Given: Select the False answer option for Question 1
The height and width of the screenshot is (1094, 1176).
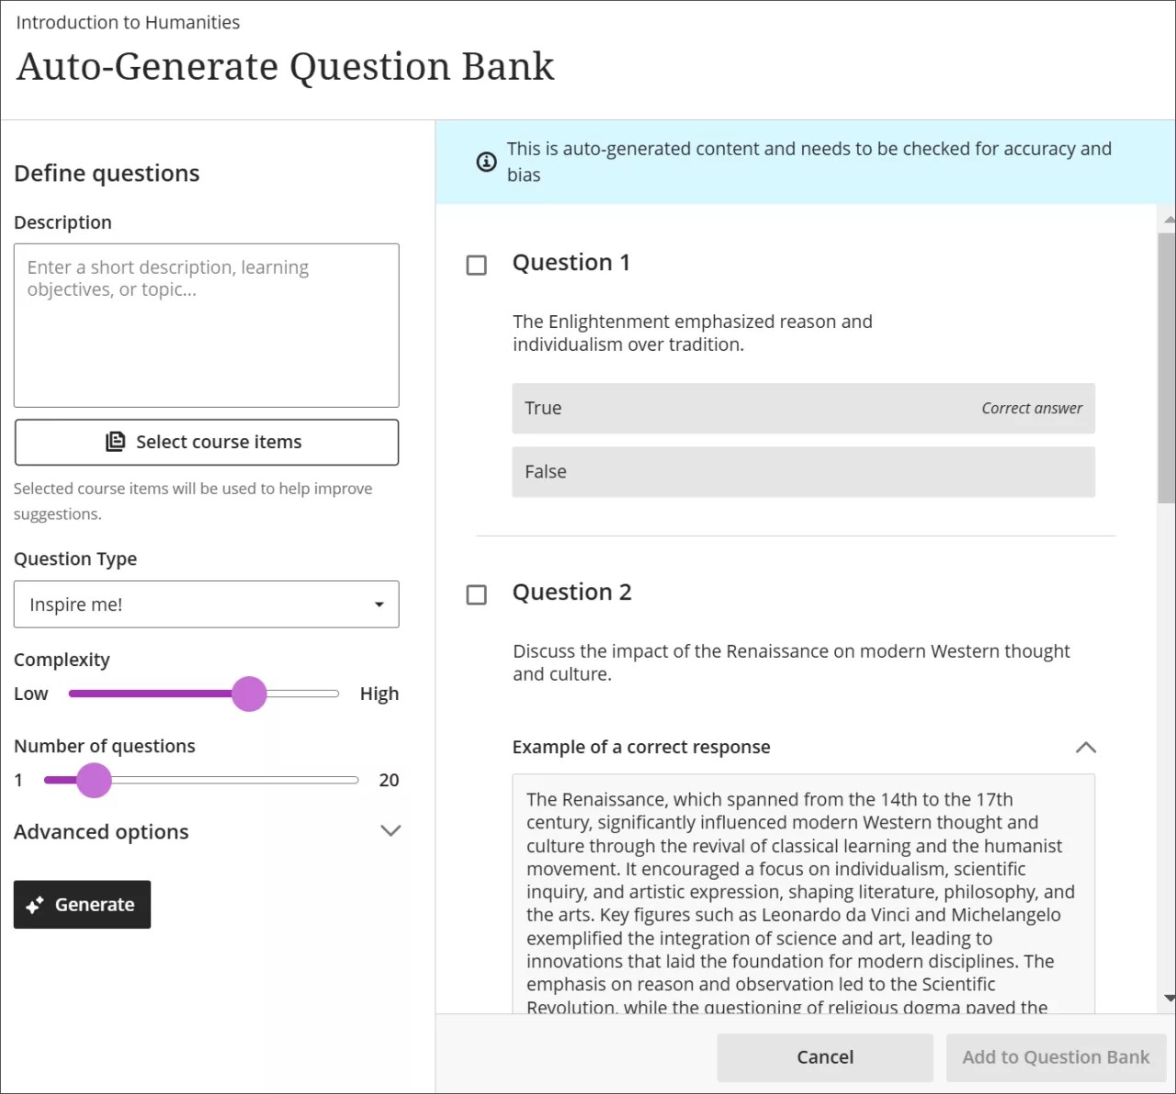Looking at the screenshot, I should [x=803, y=471].
